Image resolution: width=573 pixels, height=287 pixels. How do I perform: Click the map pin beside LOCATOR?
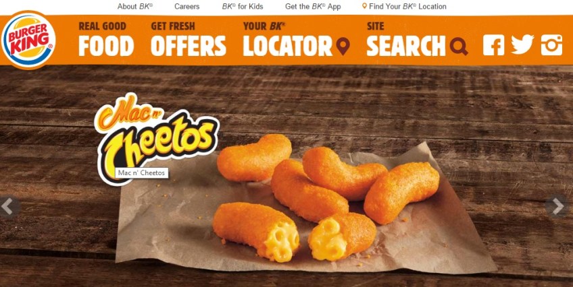343,46
